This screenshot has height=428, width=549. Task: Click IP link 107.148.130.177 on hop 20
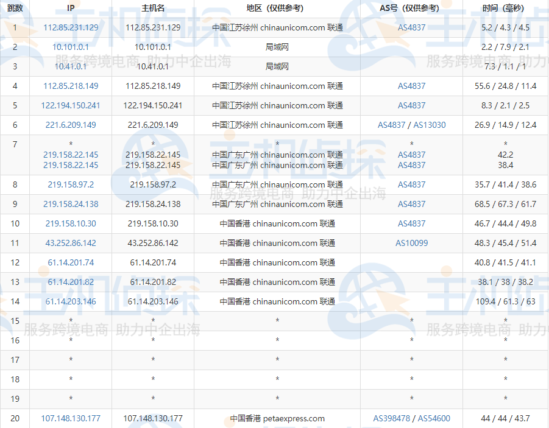pos(71,418)
